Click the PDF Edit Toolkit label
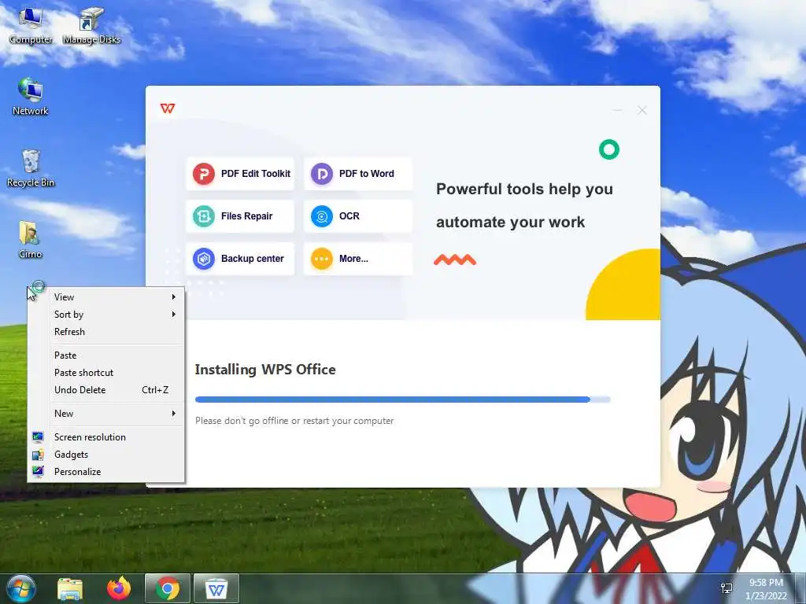Image resolution: width=806 pixels, height=604 pixels. tap(256, 174)
